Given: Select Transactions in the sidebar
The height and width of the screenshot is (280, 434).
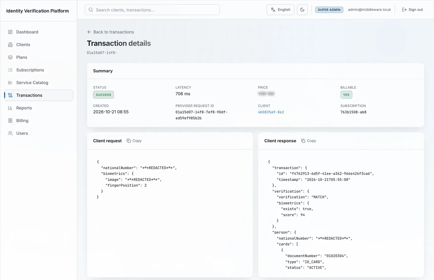Looking at the screenshot, I should [x=39, y=95].
